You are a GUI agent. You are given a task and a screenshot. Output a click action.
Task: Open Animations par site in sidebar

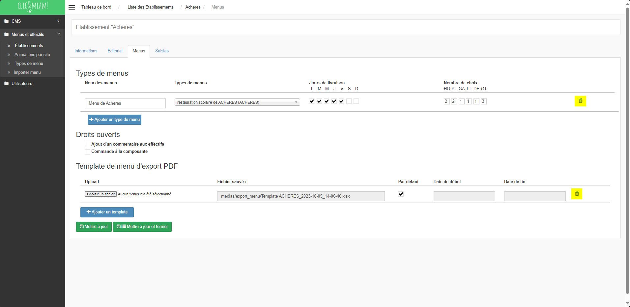[32, 54]
